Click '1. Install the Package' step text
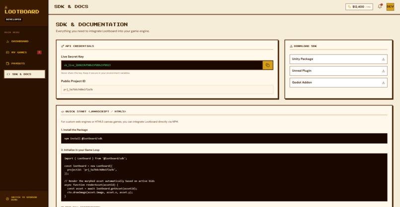Viewport: 400px width, 207px height. pyautogui.click(x=74, y=130)
